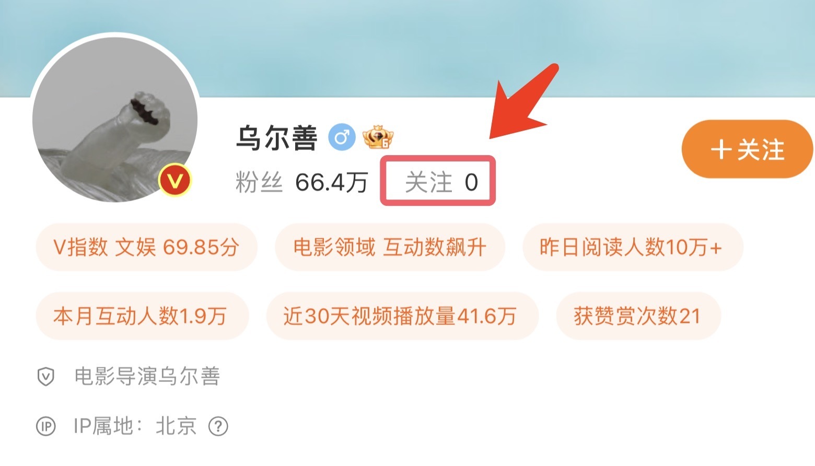Open the 粉丝 66.4万 followers count
815x466 pixels.
point(302,182)
